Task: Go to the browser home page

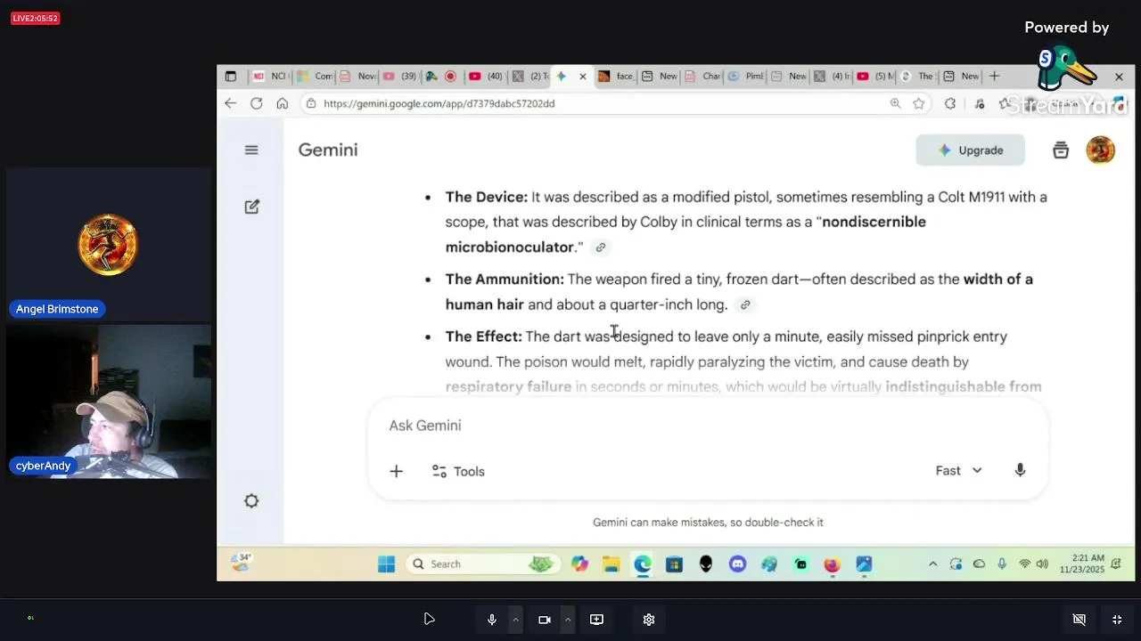Action: click(283, 103)
